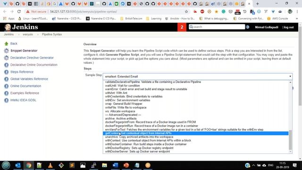The image size is (302, 170).
Task: Click the Examples Reference help icon
Action: 6,93
